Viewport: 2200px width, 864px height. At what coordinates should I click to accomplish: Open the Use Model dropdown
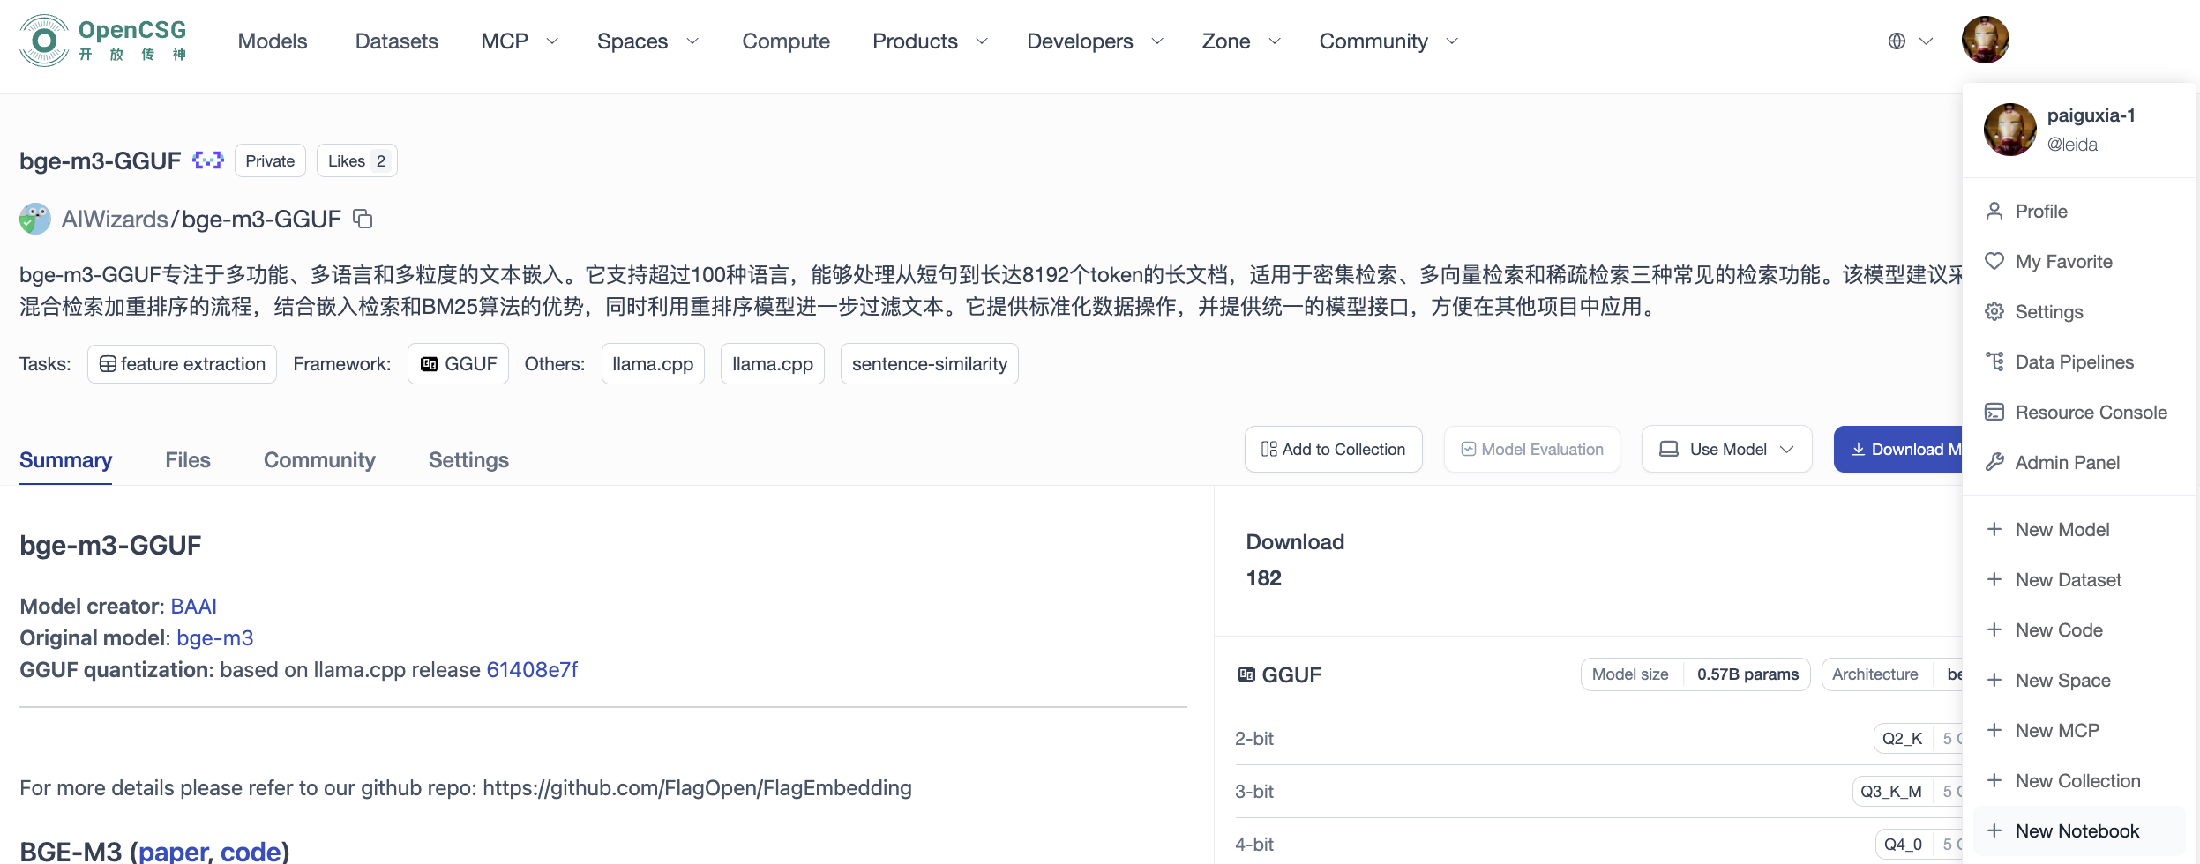[1726, 450]
